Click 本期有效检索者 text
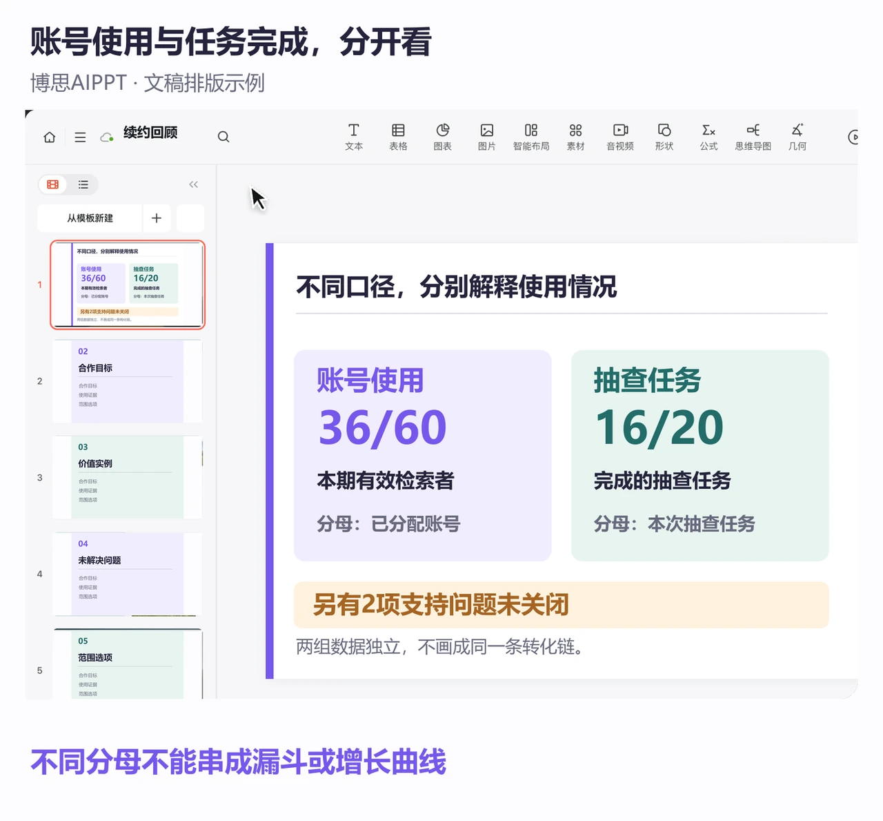The image size is (883, 821). pyautogui.click(x=386, y=481)
